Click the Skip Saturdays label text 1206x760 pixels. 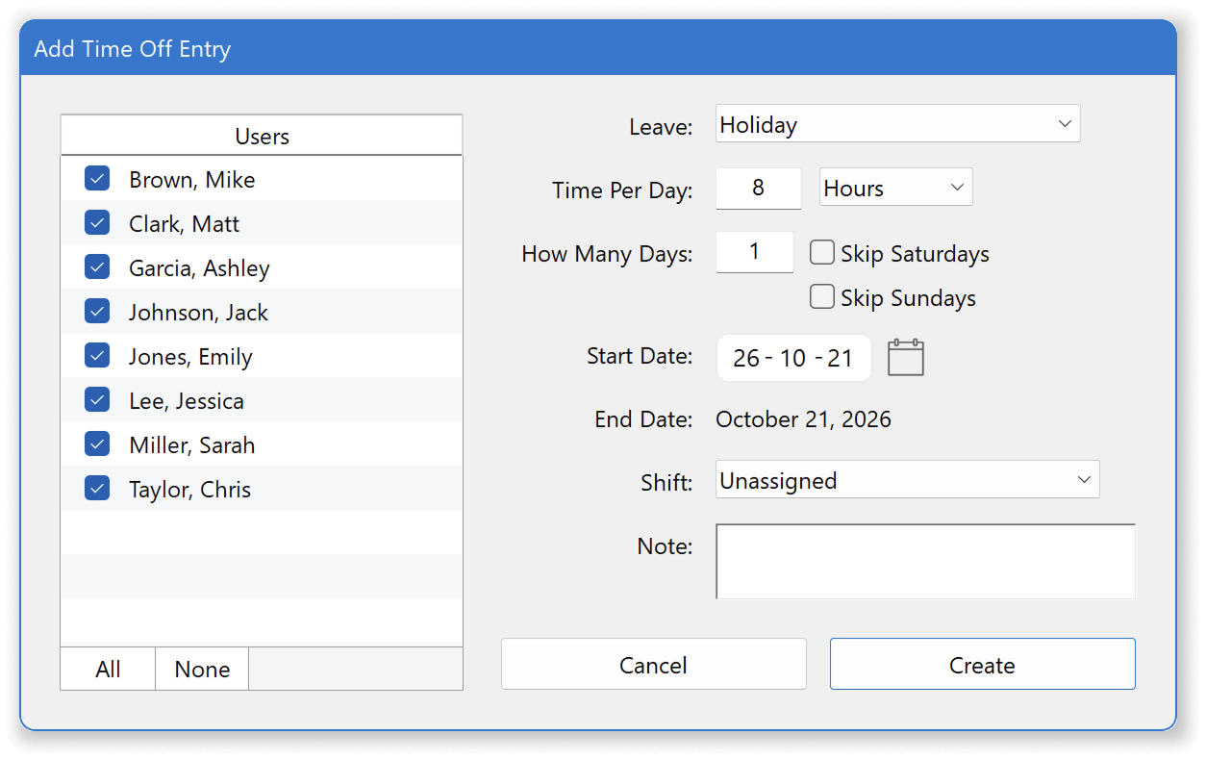click(915, 254)
